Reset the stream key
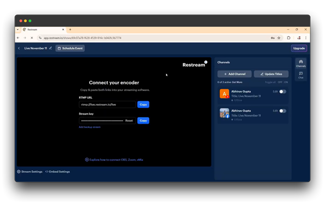The image size is (325, 204). pos(129,121)
